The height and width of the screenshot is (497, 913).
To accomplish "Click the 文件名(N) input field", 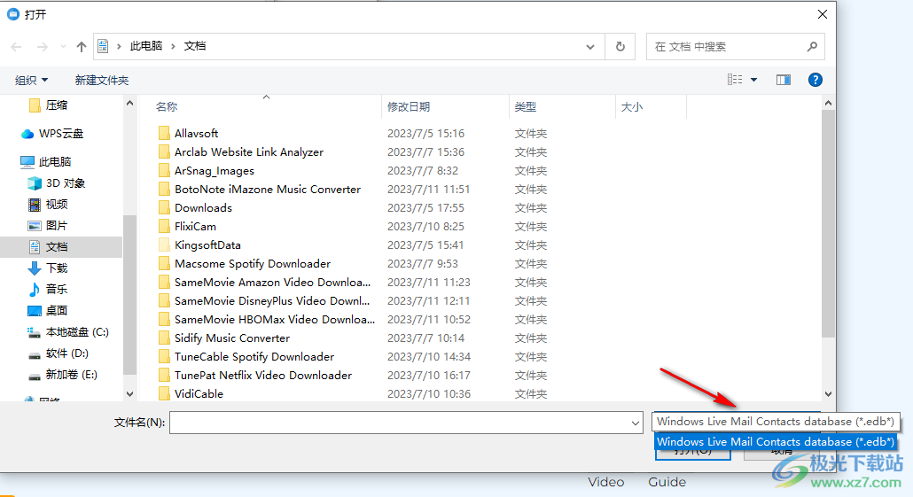I will pos(399,423).
